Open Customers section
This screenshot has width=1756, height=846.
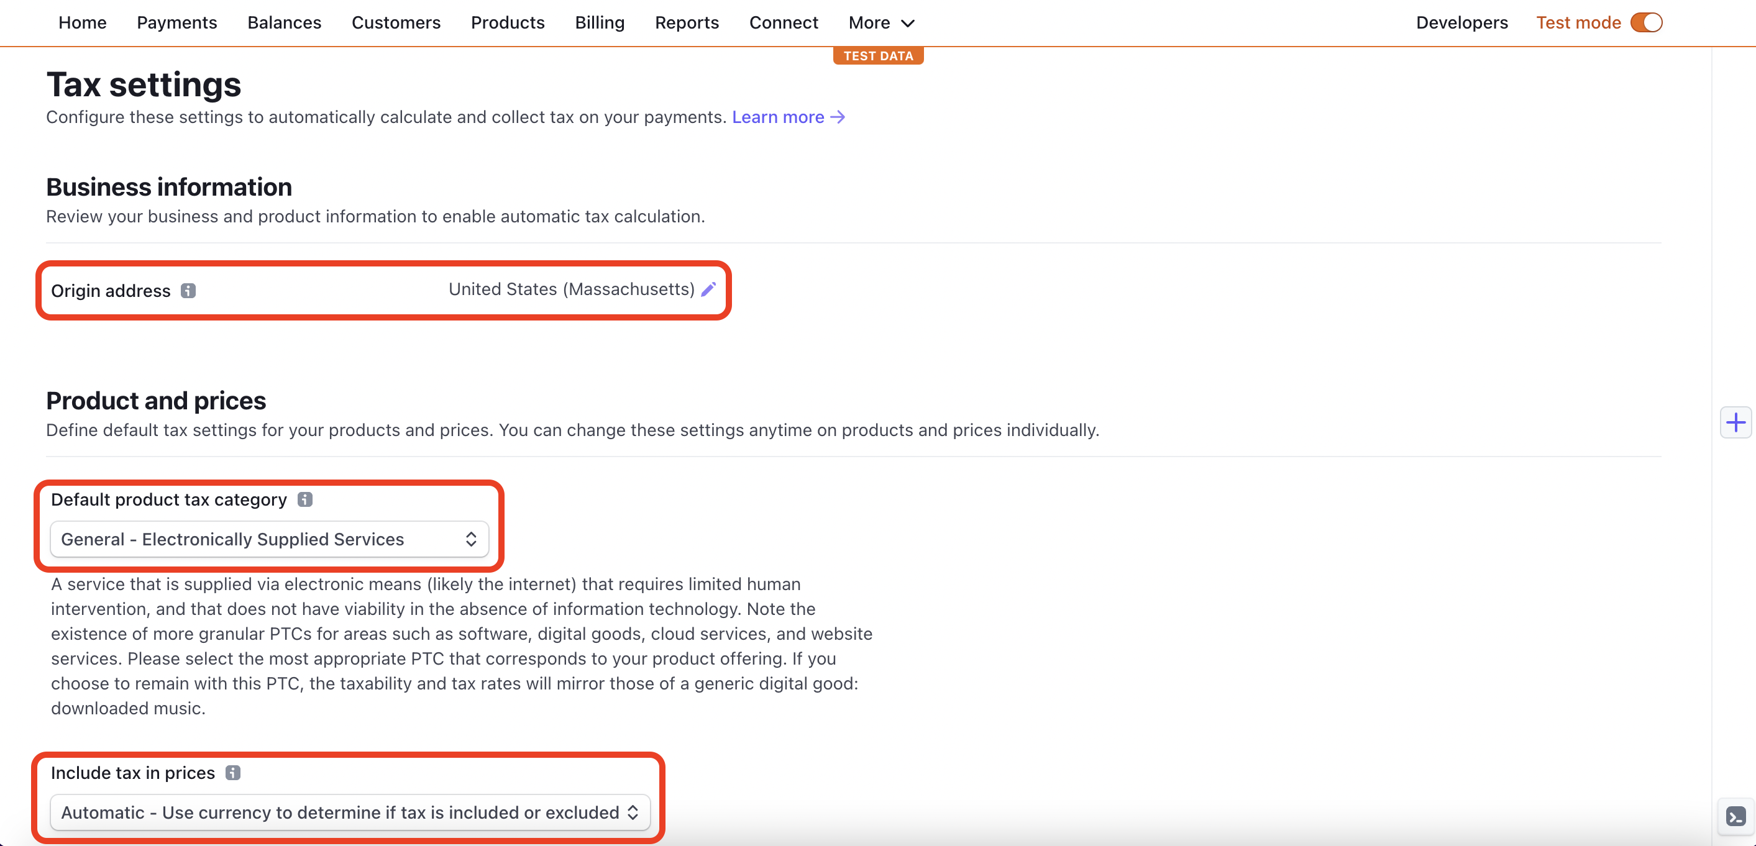point(396,22)
